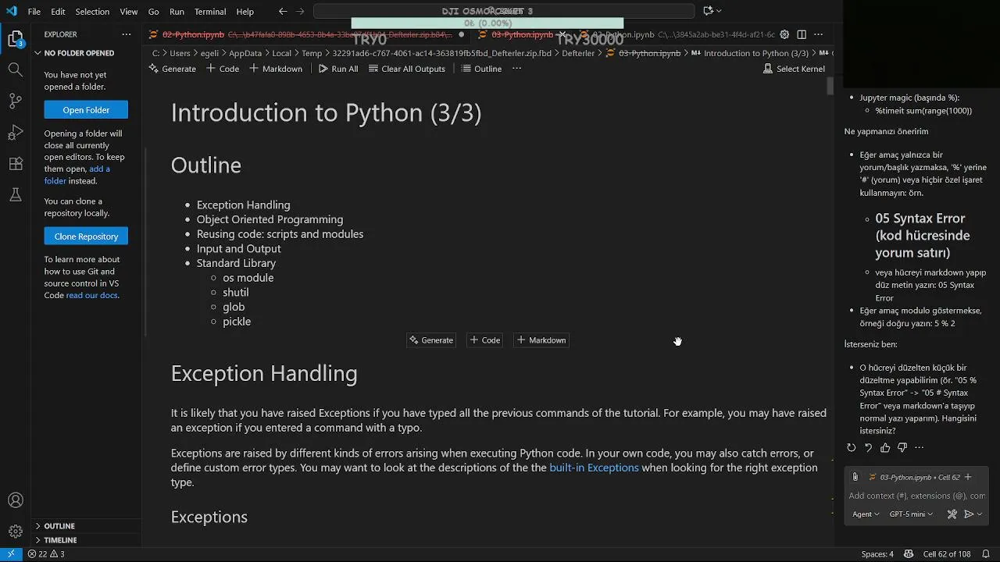Open the Terminal menu
The image size is (1000, 562).
coord(209,12)
